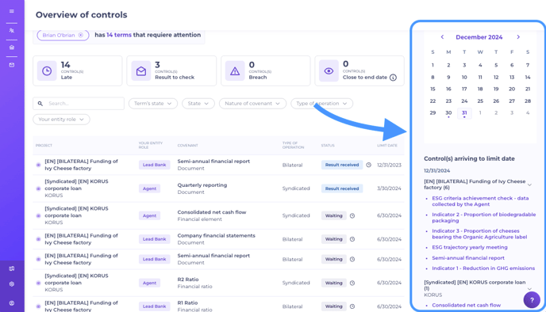Viewport: 546px width, 312px height.
Task: Click the R2 Ratio covenant text
Action: coord(188,280)
